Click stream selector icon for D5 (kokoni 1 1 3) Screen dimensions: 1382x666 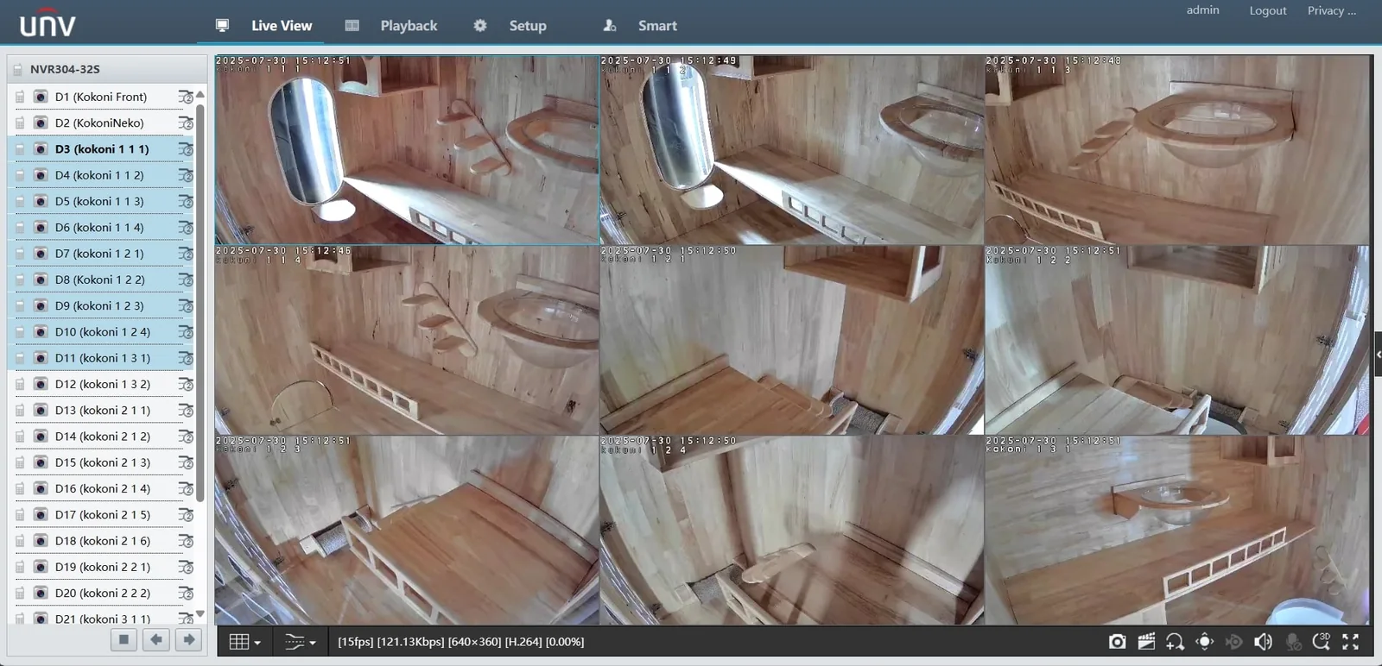pyautogui.click(x=186, y=201)
